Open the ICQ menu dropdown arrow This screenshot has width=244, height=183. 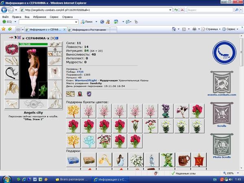[15, 22]
